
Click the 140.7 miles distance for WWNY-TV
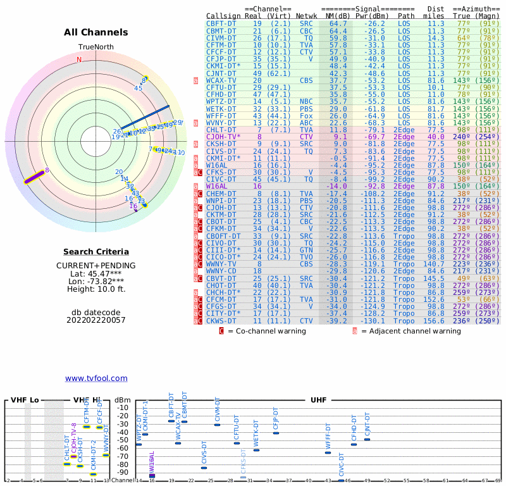434,264
